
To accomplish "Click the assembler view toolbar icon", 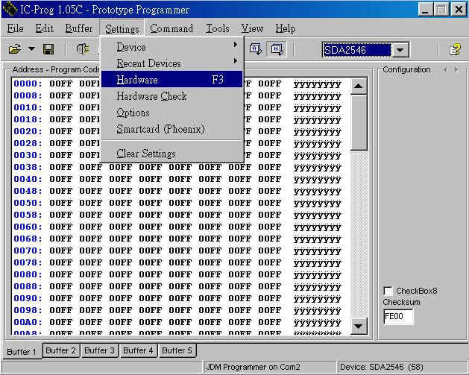I will click(256, 49).
